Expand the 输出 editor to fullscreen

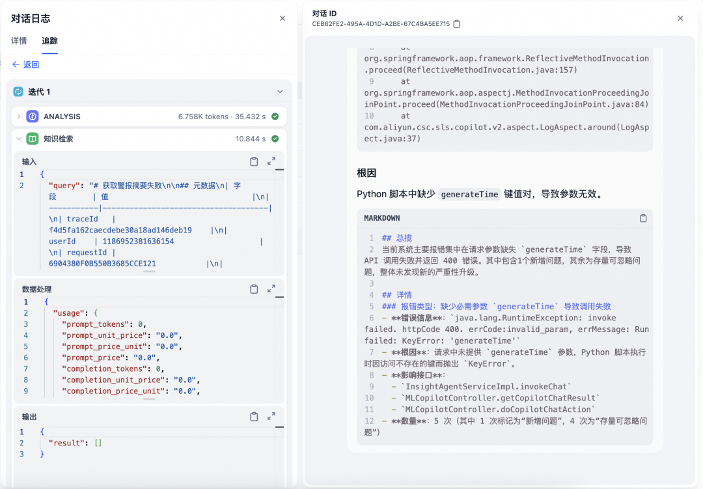tap(271, 417)
